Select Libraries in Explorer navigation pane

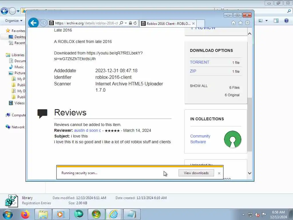point(15,55)
